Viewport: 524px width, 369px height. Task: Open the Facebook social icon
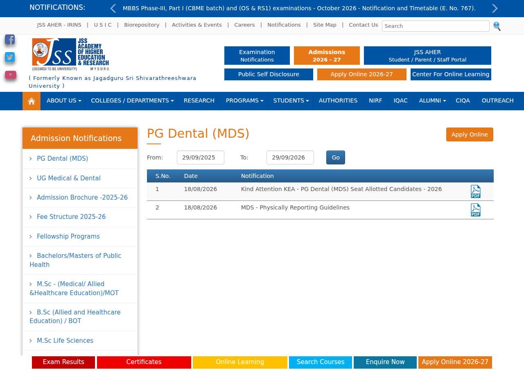point(10,39)
